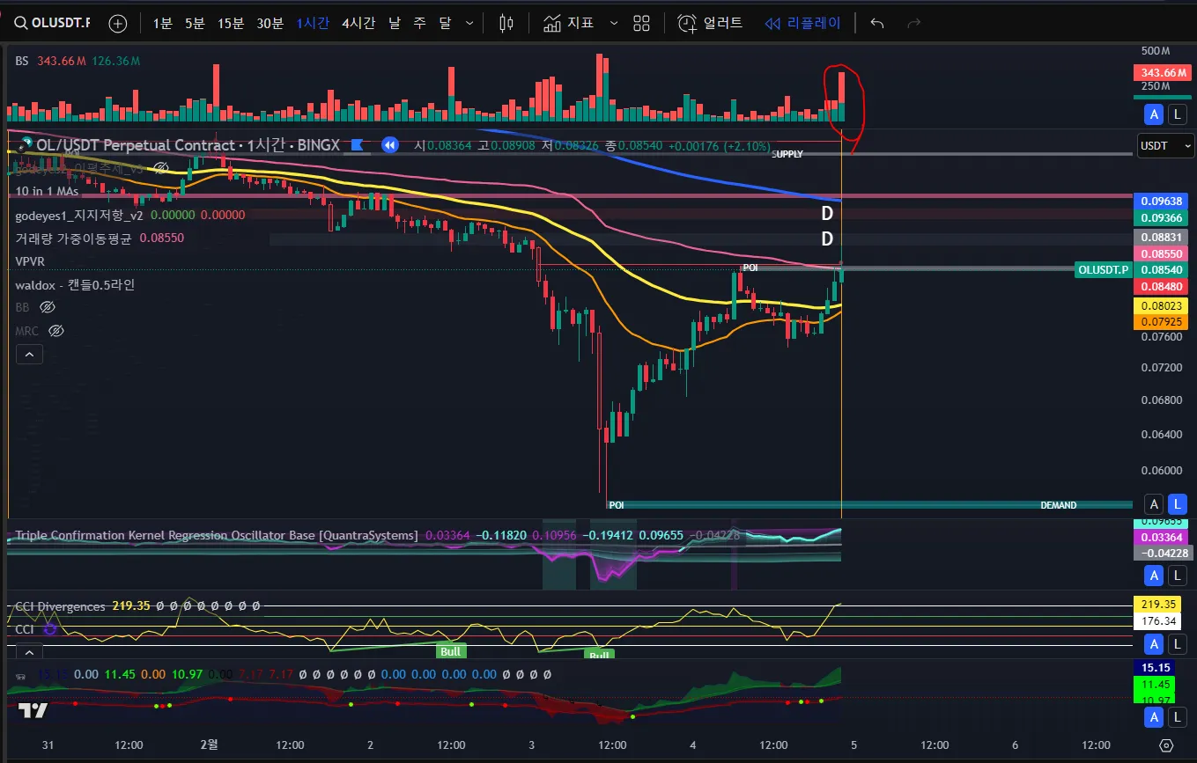Toggle log scale L in the BS volume pane

[1176, 114]
